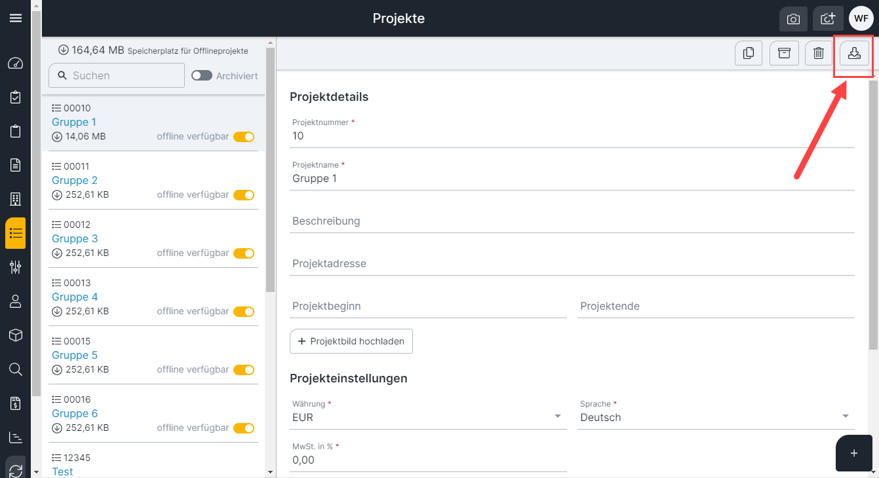Screen dimensions: 879x478
Task: Open the WF user avatar menu
Action: tap(861, 18)
